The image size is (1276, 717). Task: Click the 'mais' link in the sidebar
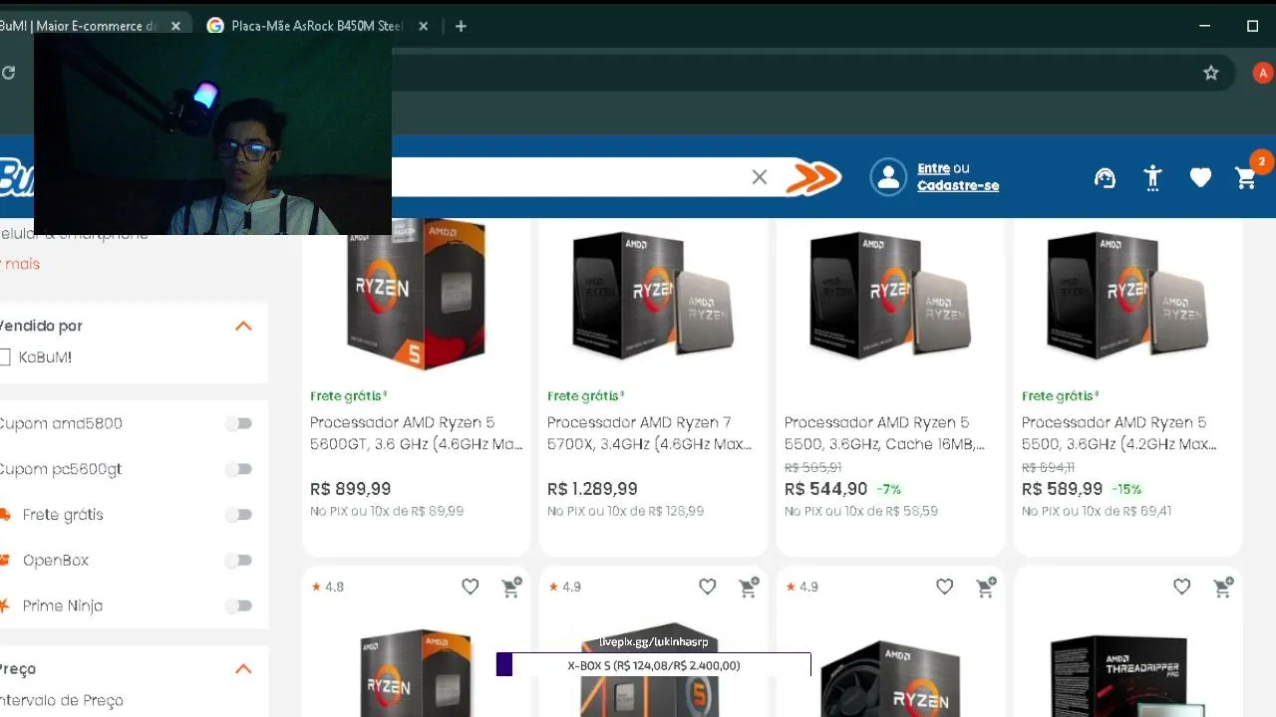point(22,264)
